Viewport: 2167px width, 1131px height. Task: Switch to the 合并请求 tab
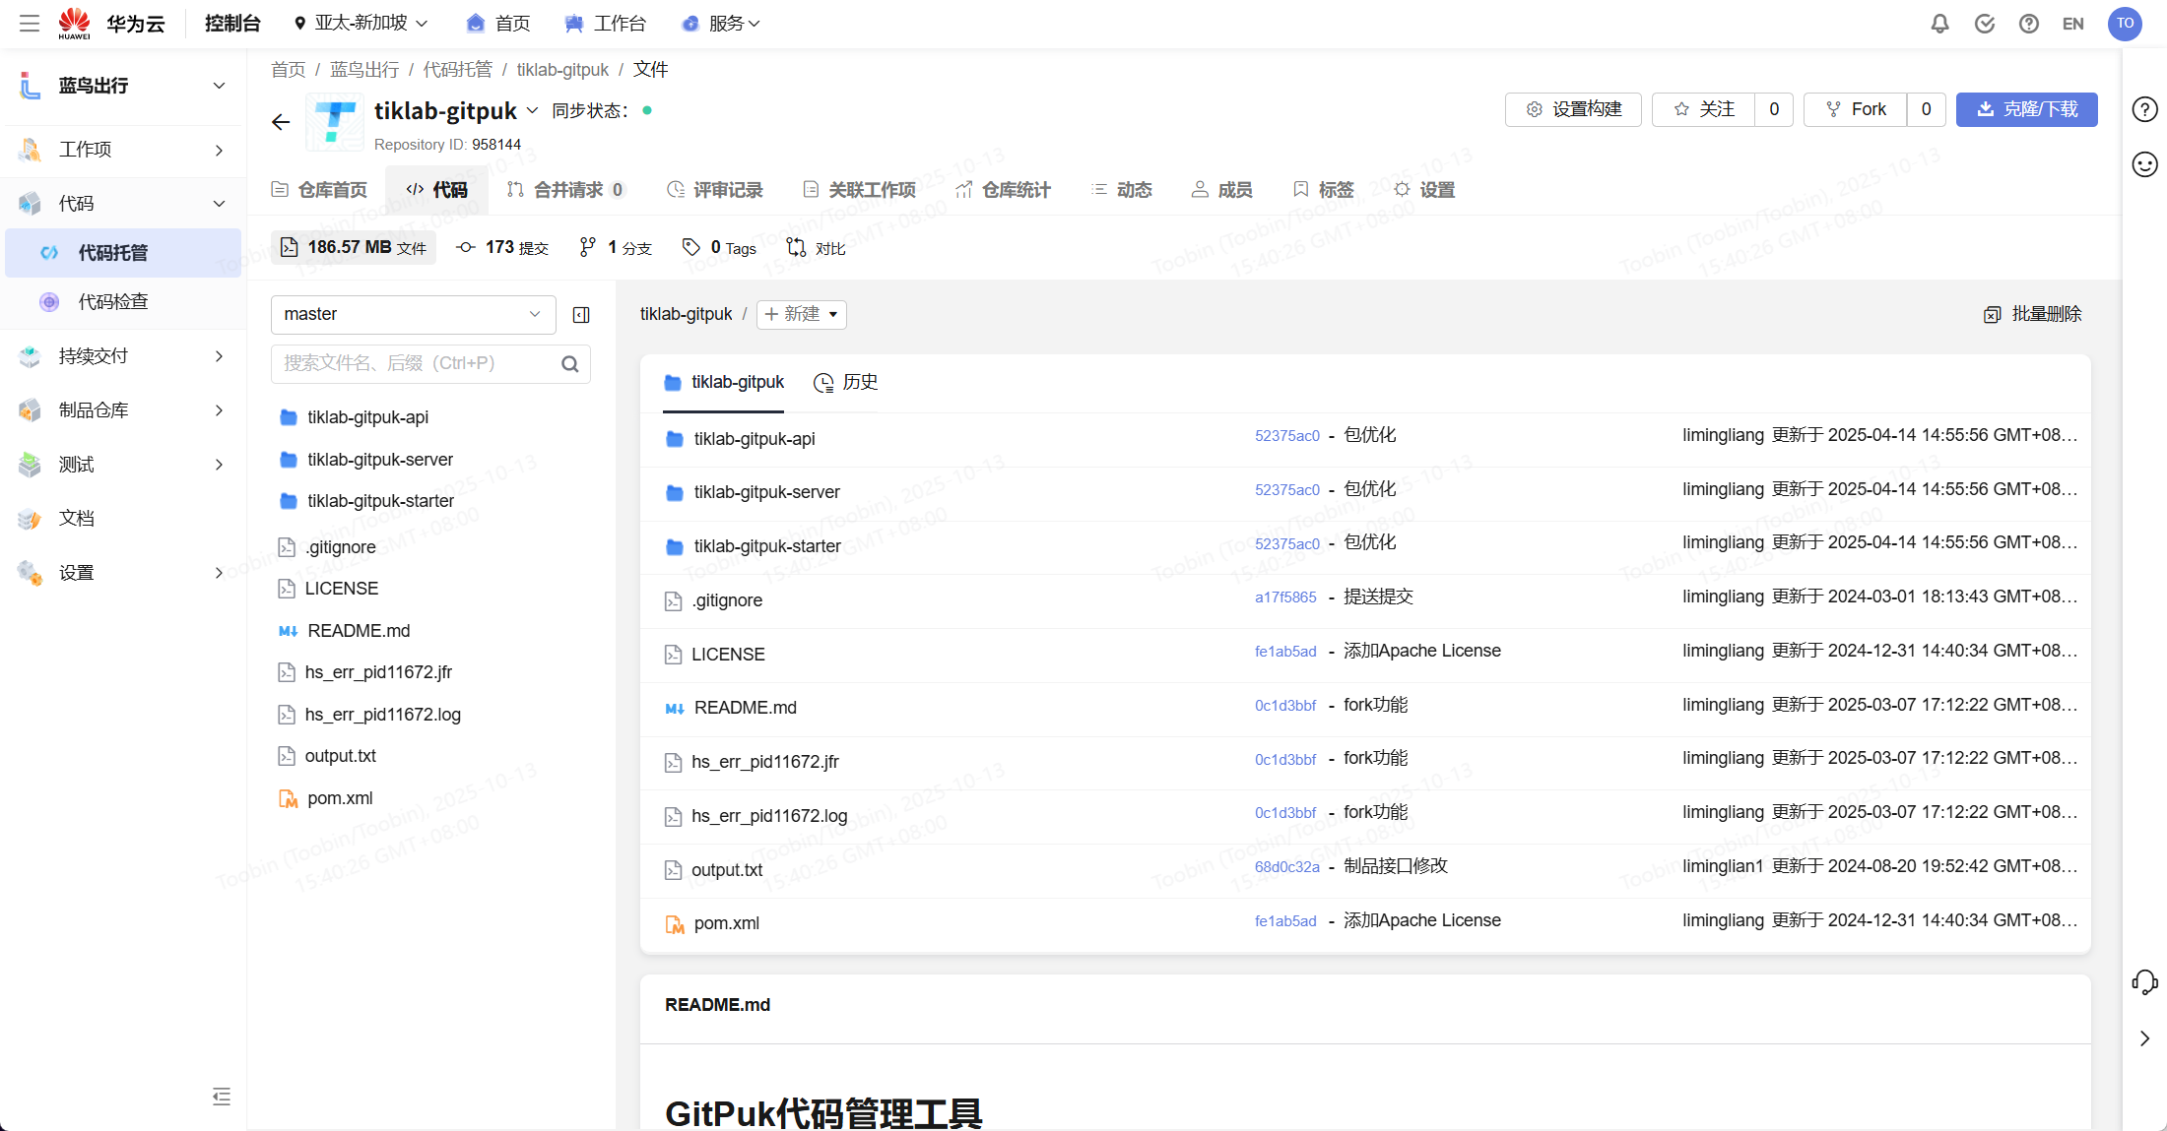click(x=566, y=190)
